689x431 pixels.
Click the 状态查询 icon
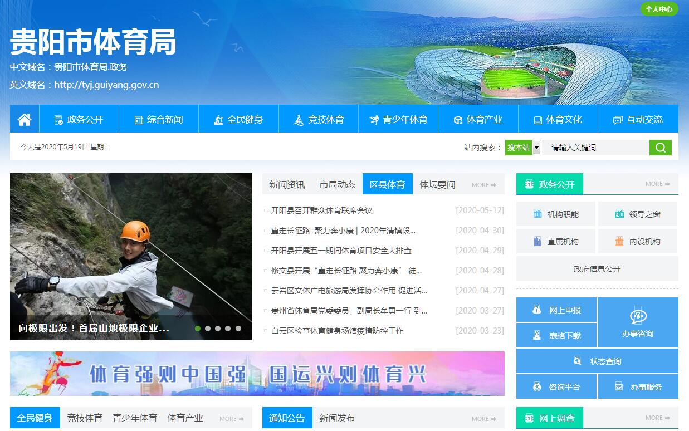coord(578,361)
